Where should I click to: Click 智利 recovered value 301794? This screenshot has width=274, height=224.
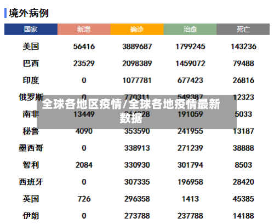click(x=190, y=165)
